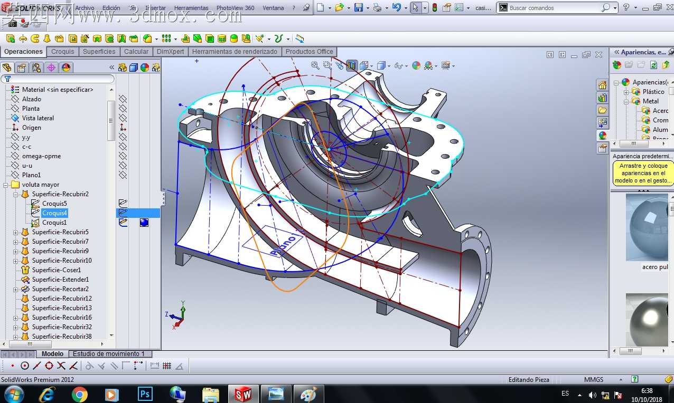Toggle the grid snap icon in bottom toolbar
The image size is (674, 403).
pyautogui.click(x=167, y=366)
